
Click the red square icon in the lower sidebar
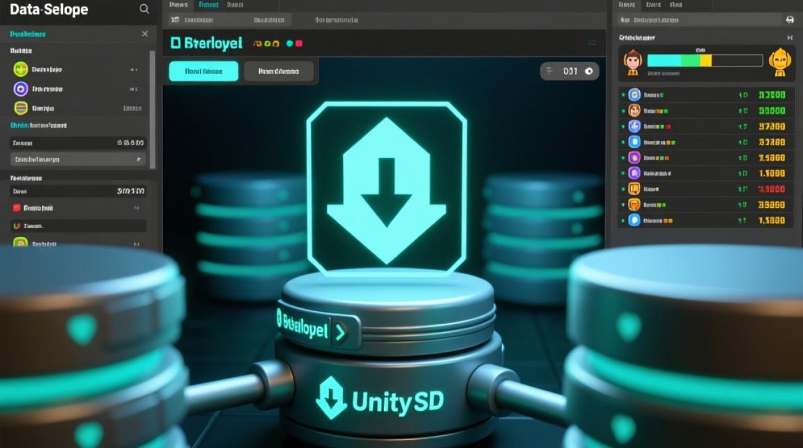[16, 207]
